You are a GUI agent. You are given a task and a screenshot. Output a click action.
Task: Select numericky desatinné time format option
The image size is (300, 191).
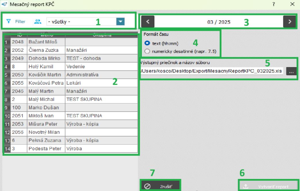pyautogui.click(x=148, y=52)
